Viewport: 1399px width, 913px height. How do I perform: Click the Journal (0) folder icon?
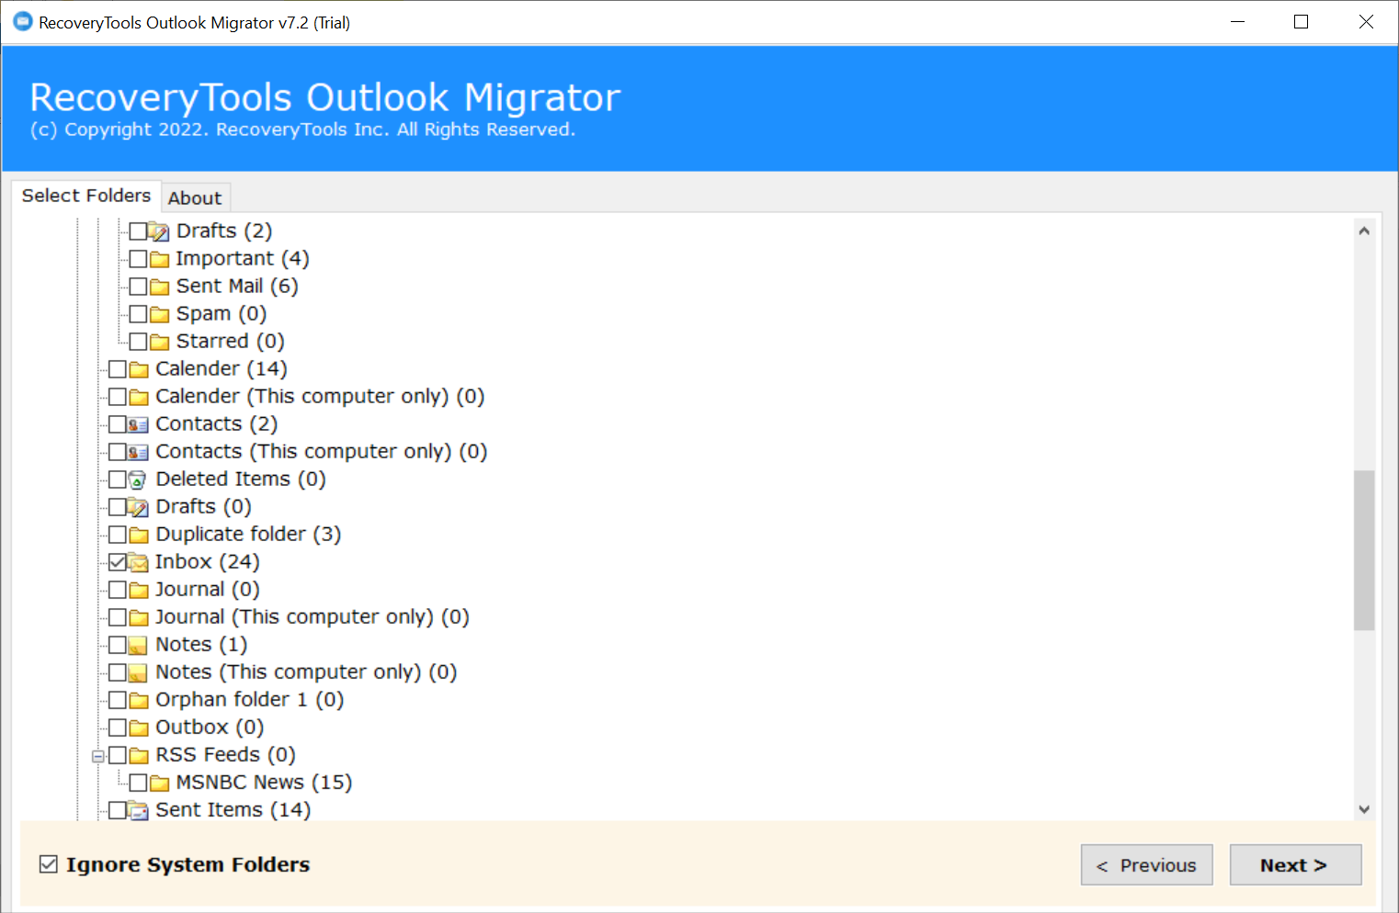click(x=139, y=590)
